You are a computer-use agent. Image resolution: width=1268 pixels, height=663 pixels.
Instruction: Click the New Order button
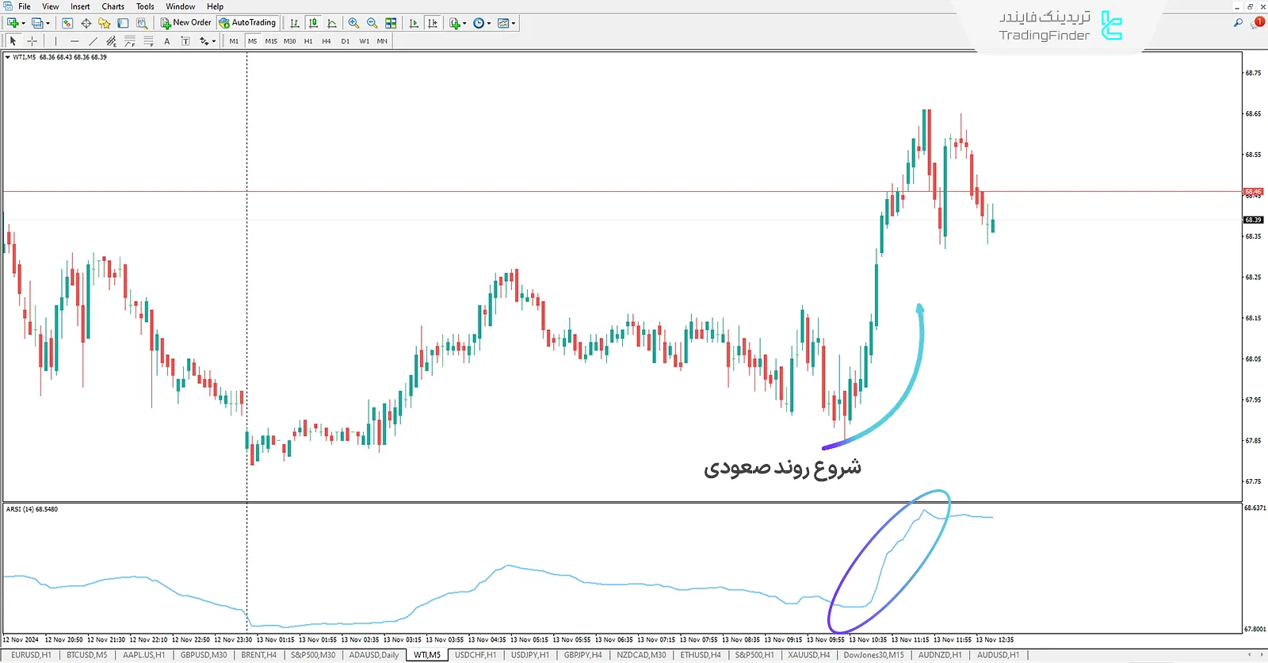[186, 23]
